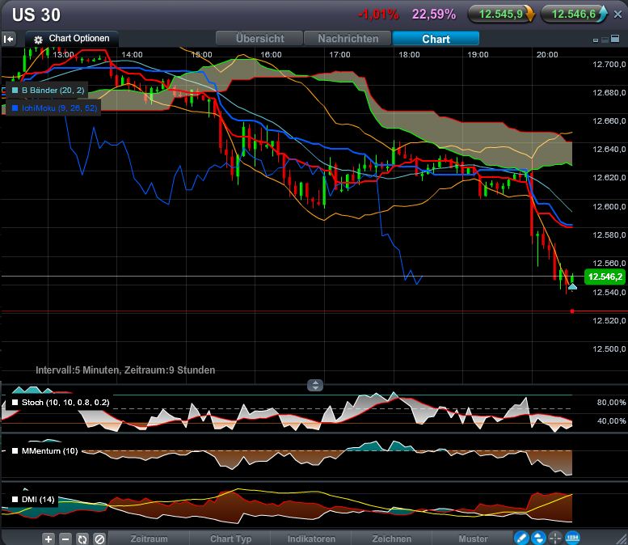Select the smallest panel size icon
Screen dimensions: 628x545
pyautogui.click(x=596, y=40)
